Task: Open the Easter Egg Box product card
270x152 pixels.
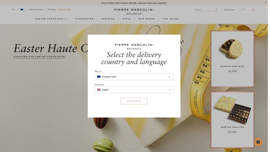Action: [x=233, y=58]
